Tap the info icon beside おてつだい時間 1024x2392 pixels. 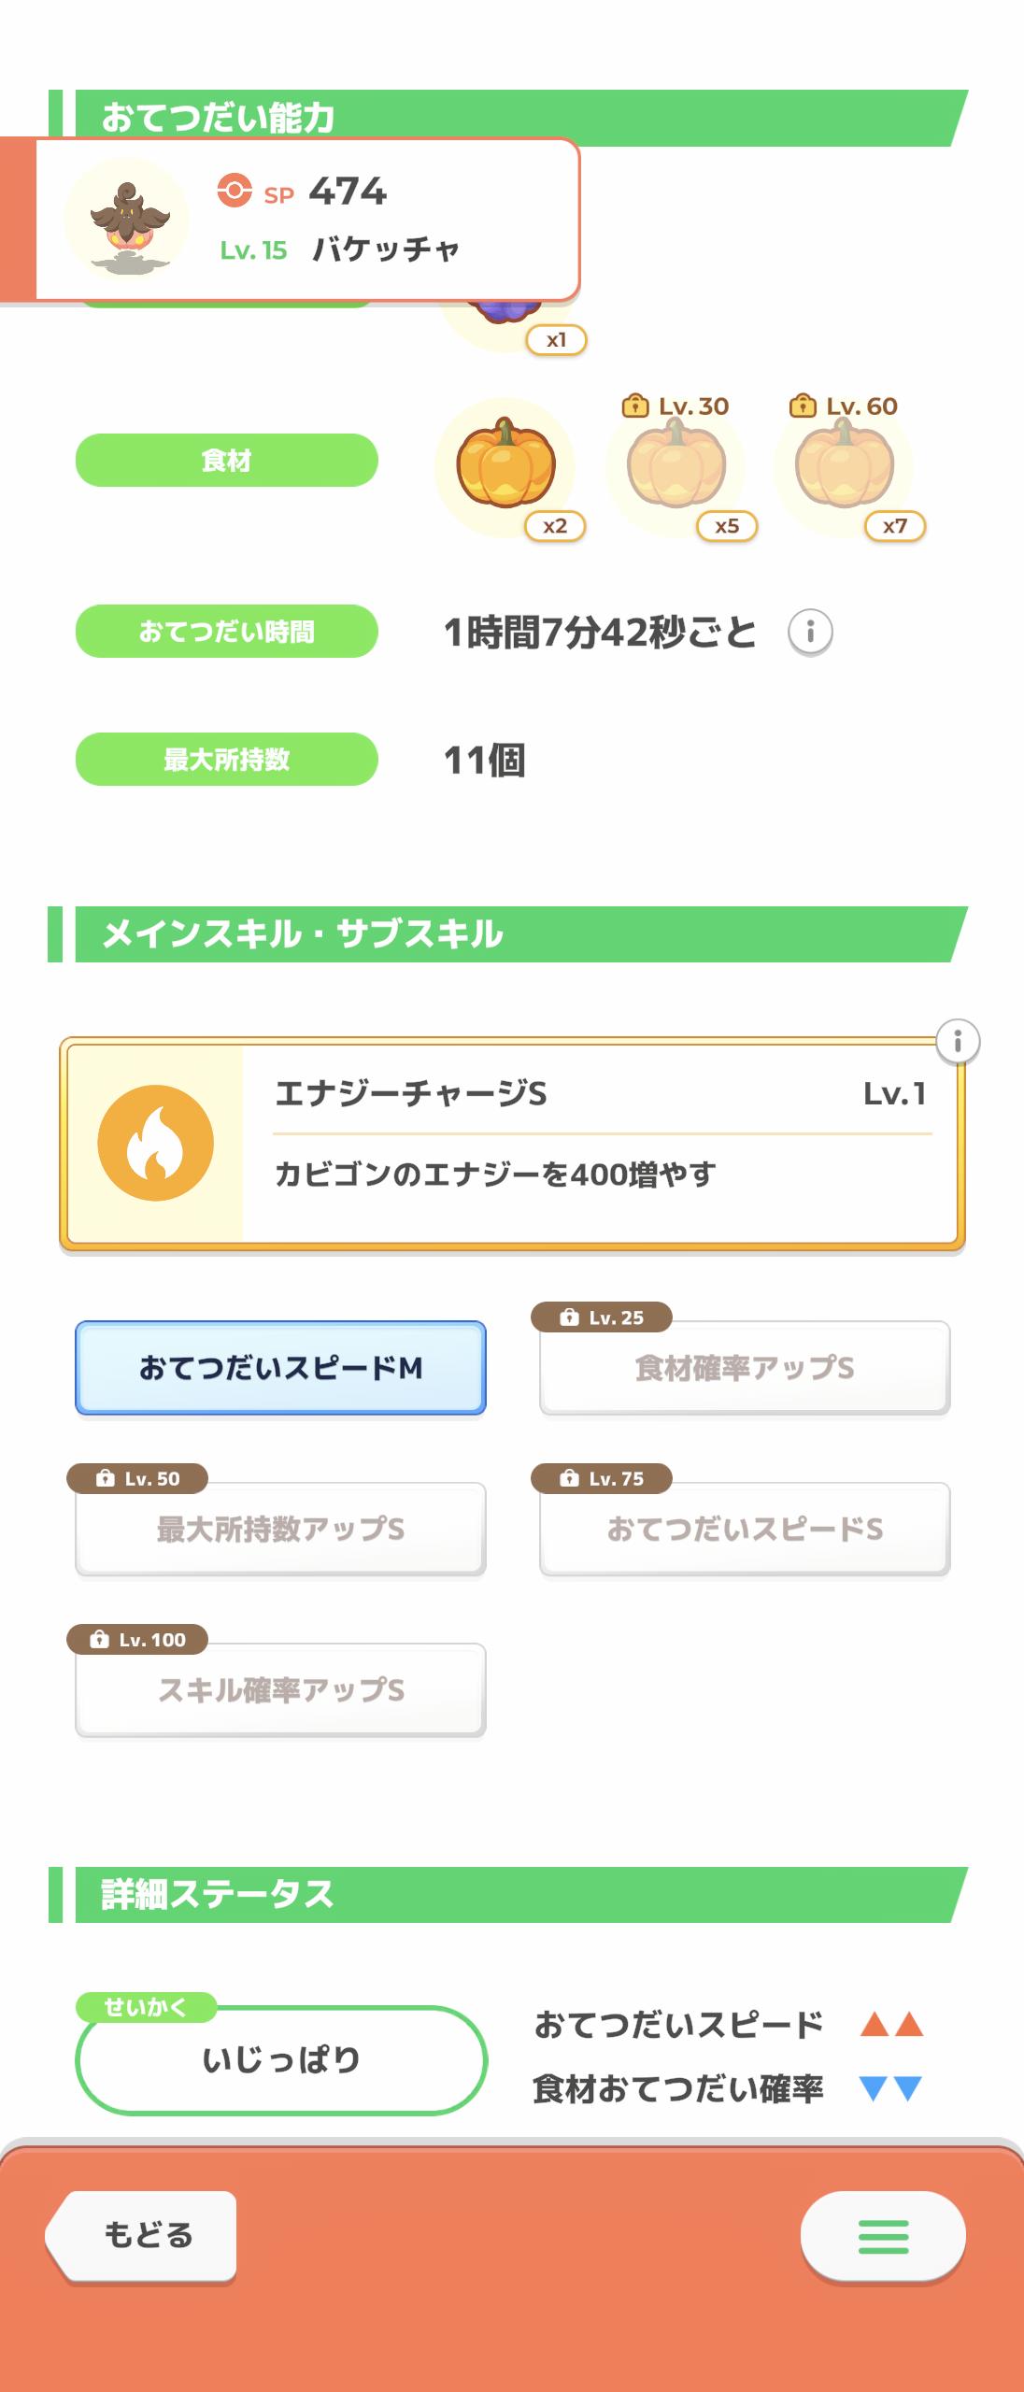(810, 633)
